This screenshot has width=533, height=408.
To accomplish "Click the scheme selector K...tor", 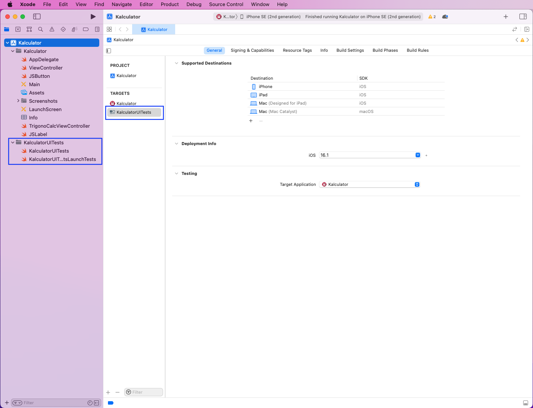I will pos(225,17).
